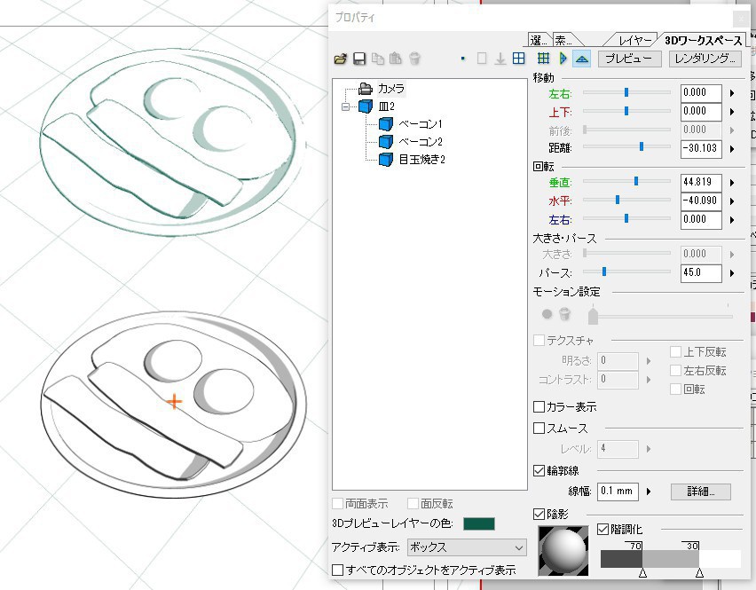Click the save floppy disk icon

[359, 59]
